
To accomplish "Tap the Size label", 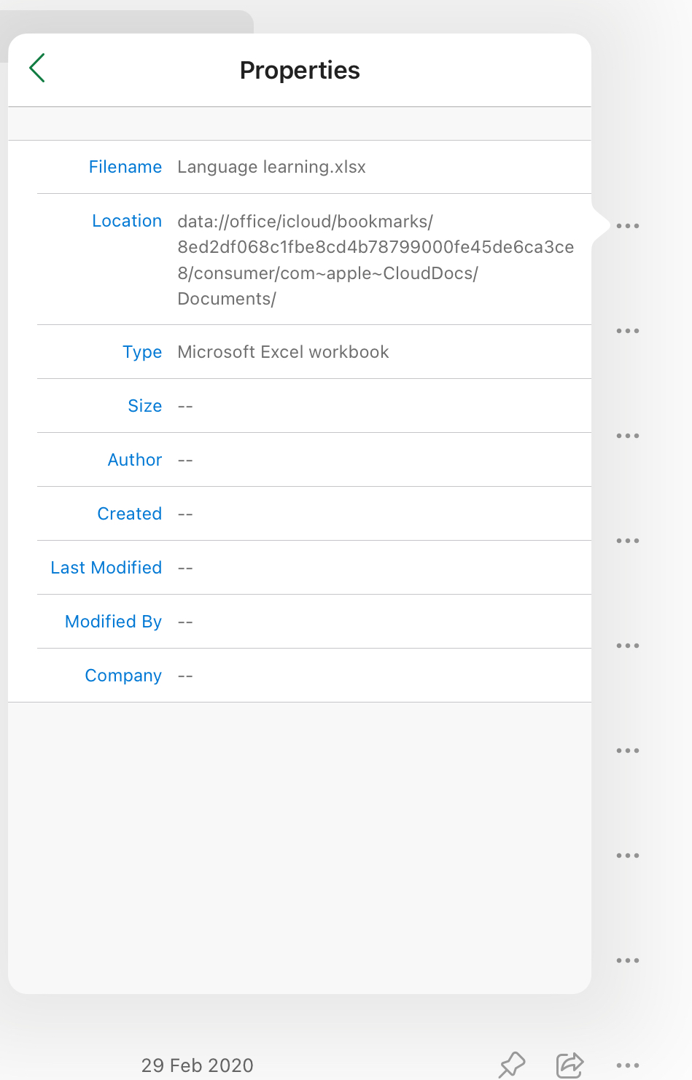I will coord(145,406).
